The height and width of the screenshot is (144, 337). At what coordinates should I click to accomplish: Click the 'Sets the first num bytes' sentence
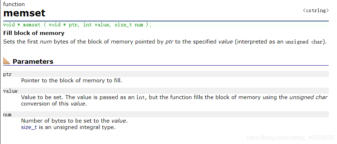click(x=165, y=42)
